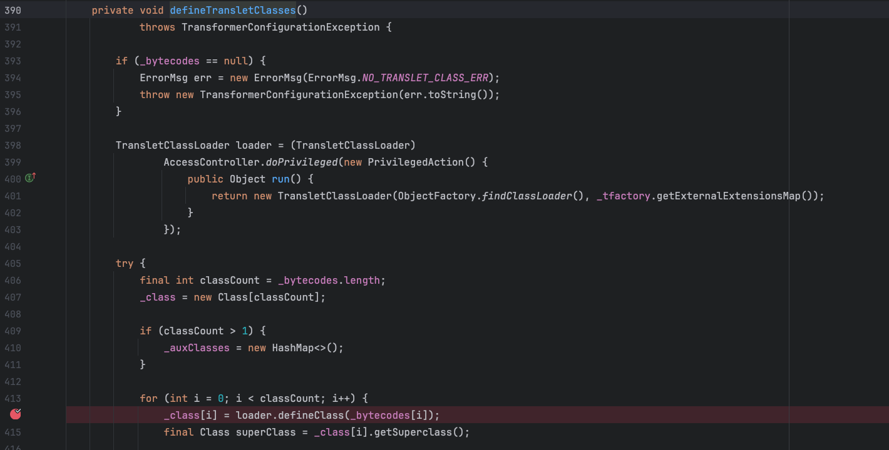
Task: Click line number 413 in the gutter
Action: (x=13, y=398)
